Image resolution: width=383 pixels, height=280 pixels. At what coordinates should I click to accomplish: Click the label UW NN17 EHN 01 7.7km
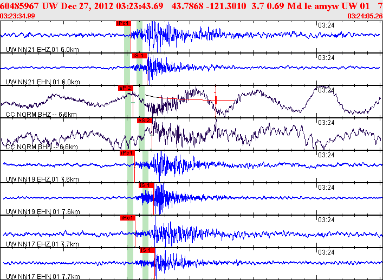pyautogui.click(x=42, y=277)
